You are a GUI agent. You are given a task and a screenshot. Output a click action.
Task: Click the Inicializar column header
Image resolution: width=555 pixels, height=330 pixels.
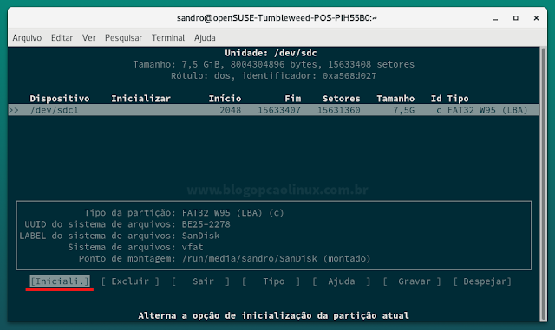click(x=140, y=99)
